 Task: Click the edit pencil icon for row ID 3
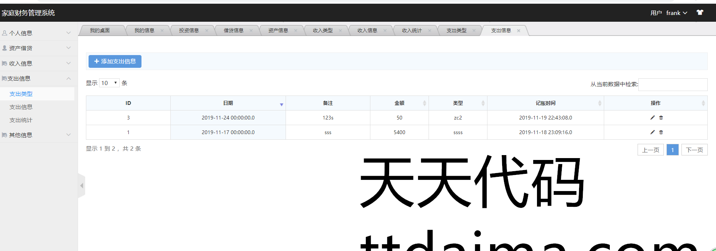coord(653,118)
